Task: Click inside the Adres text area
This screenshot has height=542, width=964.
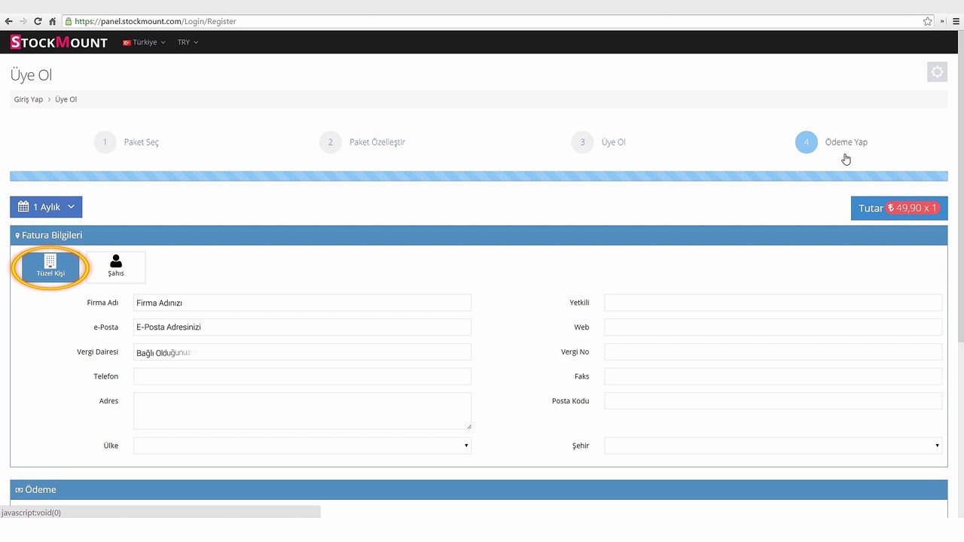Action: tap(302, 410)
